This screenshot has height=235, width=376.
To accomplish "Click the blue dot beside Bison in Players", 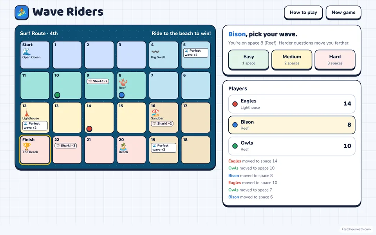I will [x=235, y=125].
